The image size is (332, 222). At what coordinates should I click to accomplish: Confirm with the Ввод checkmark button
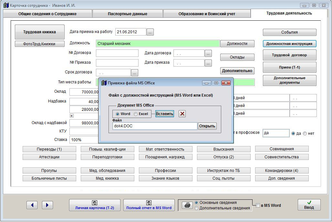pos(309,205)
